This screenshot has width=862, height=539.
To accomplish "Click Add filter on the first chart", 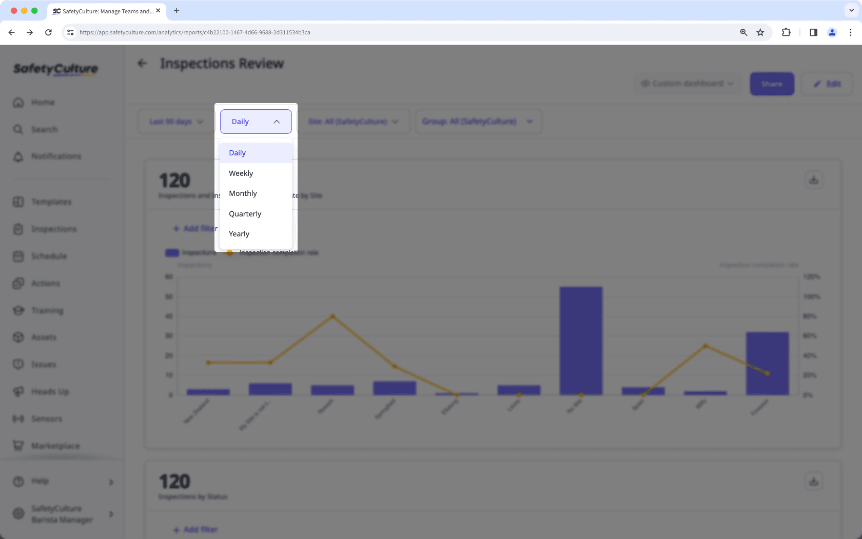I will [195, 228].
